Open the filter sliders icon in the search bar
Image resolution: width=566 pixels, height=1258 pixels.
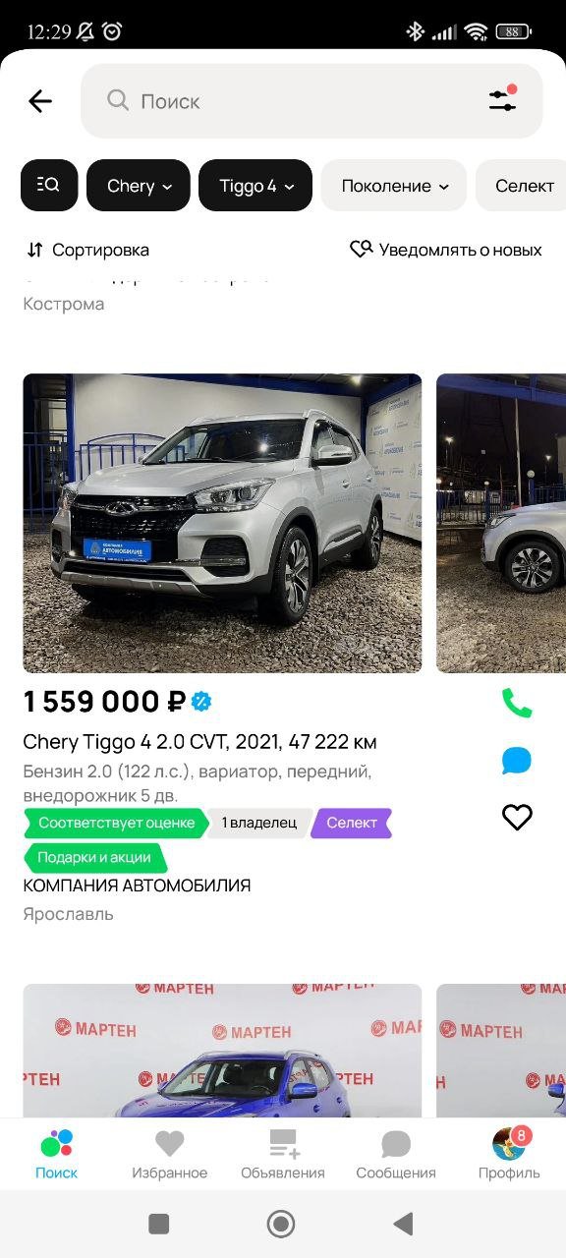click(x=502, y=99)
